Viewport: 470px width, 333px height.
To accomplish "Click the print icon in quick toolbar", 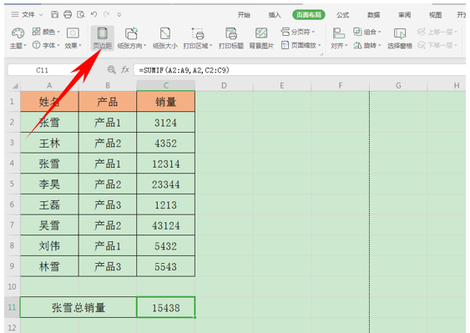I will [68, 14].
